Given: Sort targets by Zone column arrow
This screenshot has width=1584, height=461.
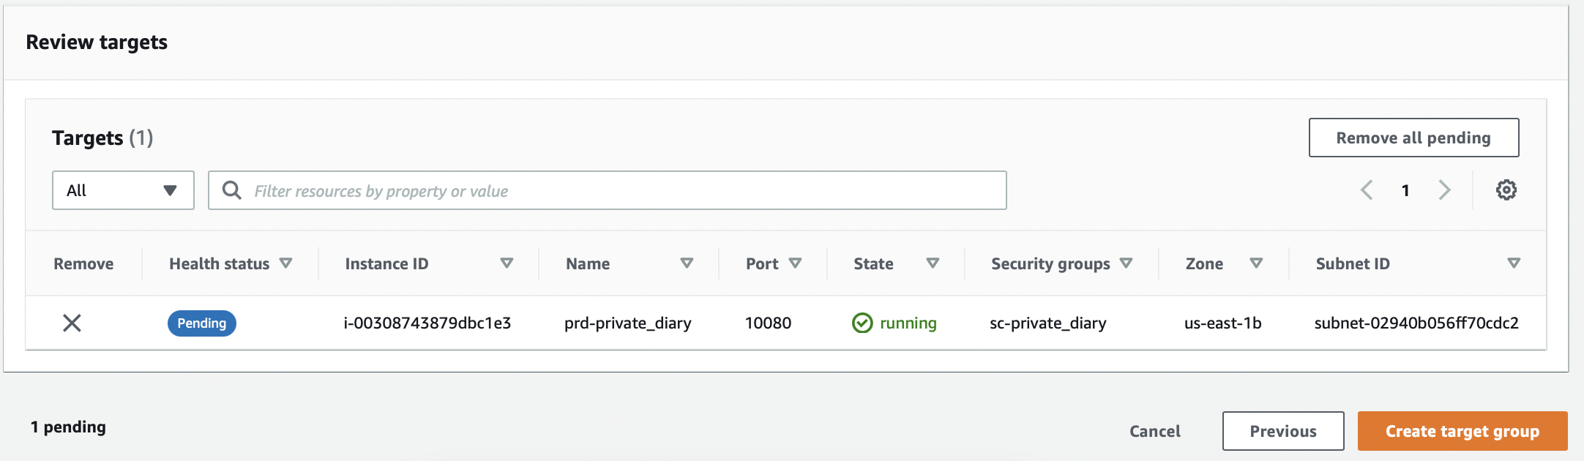Looking at the screenshot, I should click(x=1256, y=263).
